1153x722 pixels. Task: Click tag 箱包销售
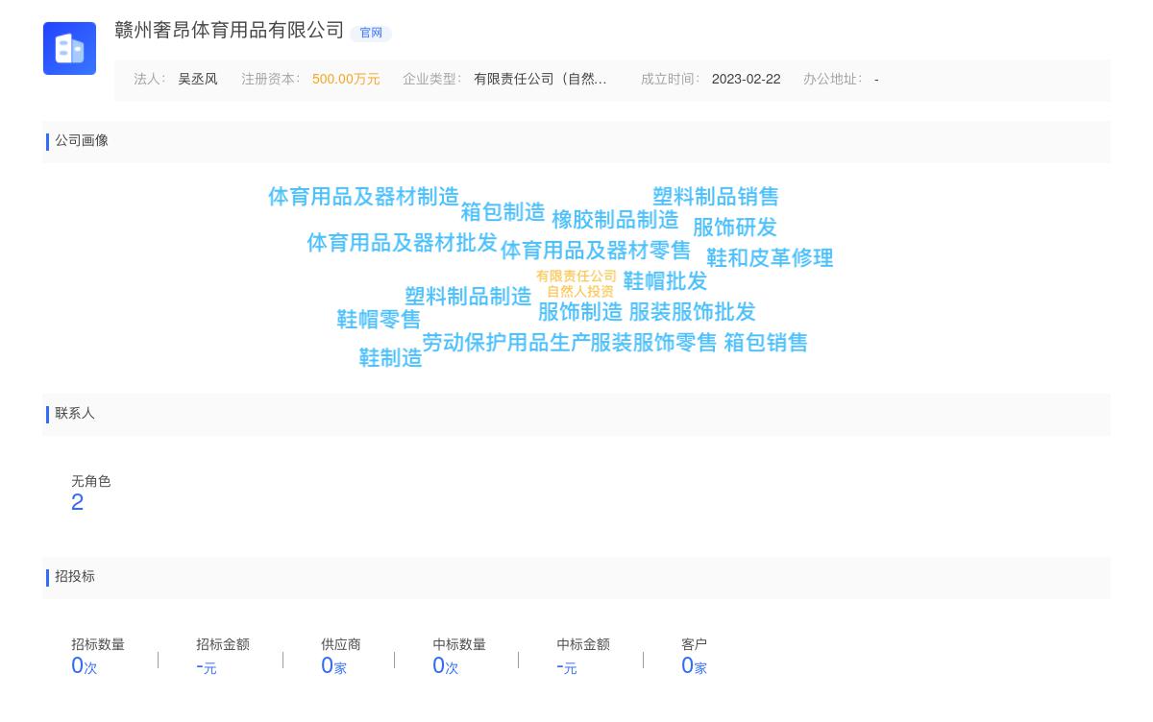(765, 343)
